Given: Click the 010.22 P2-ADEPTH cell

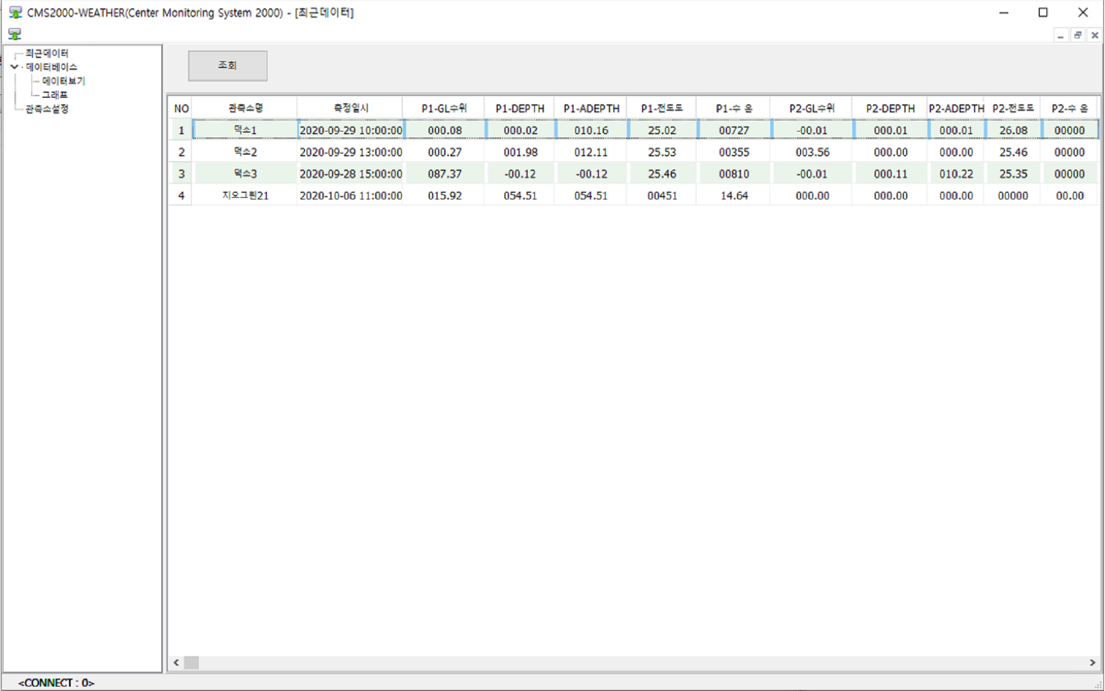Looking at the screenshot, I should [956, 173].
